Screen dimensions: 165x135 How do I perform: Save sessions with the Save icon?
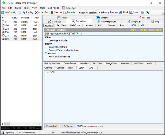pos(134,12)
